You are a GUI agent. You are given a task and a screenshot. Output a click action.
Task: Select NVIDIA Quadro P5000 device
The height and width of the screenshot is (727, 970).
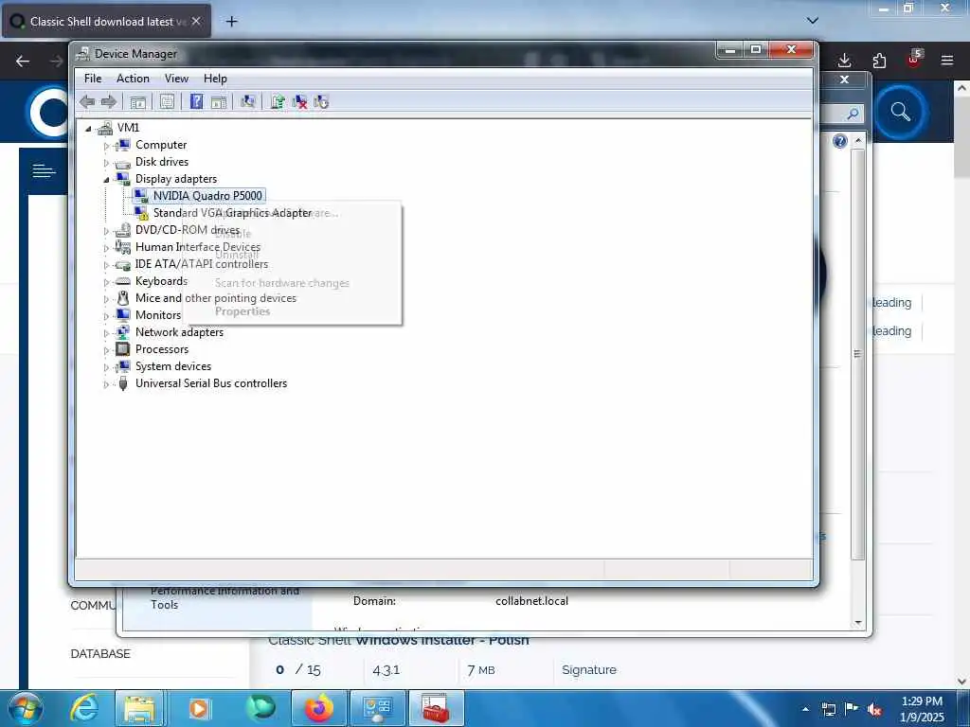point(207,196)
